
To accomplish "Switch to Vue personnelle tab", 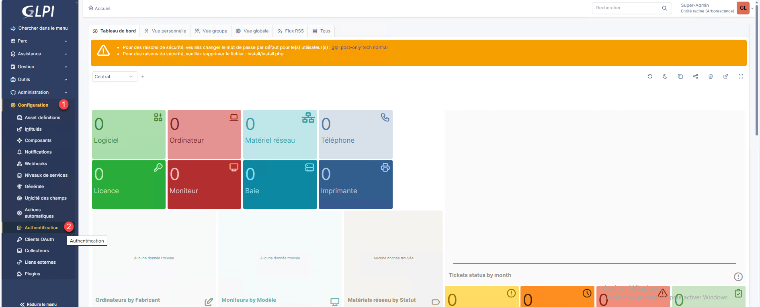I will [165, 31].
